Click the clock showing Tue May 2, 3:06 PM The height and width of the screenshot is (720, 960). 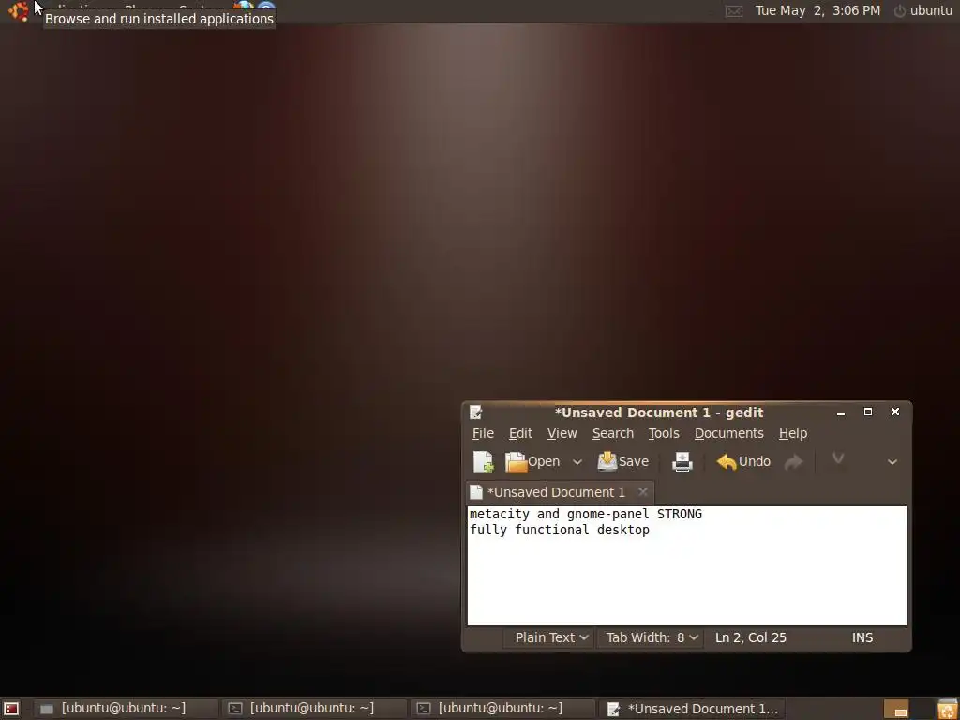tap(817, 10)
